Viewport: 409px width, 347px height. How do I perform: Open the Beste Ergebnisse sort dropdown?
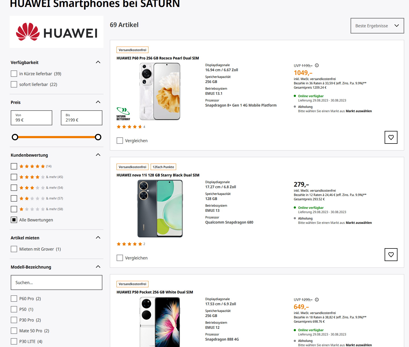click(377, 26)
